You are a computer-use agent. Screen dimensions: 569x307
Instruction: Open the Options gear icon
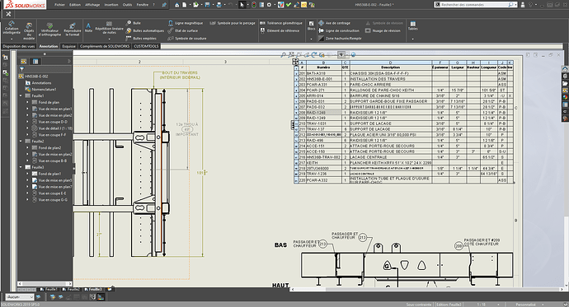tap(269, 5)
